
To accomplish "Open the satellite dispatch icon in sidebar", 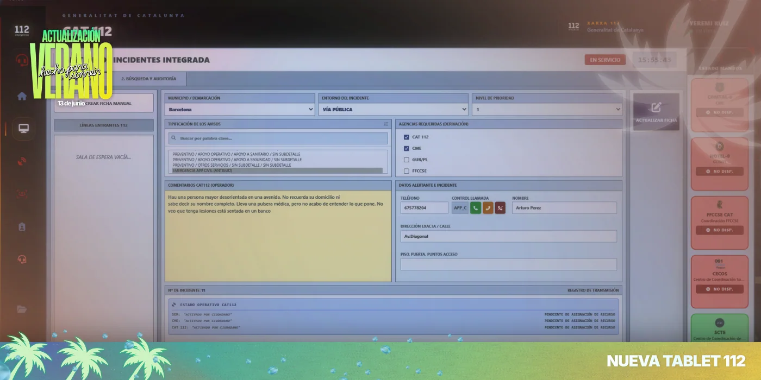I will (x=22, y=161).
